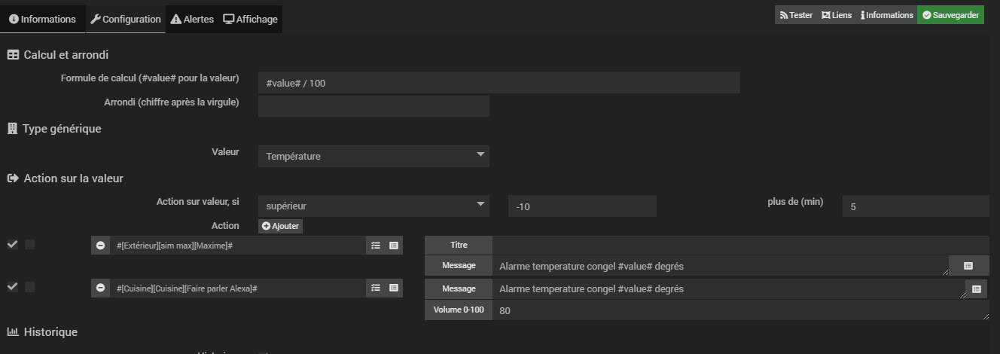Expand the 'supérieur' condition dropdown
1000x354 pixels.
point(373,206)
